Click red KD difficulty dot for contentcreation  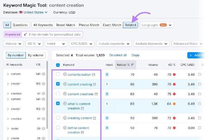pos(174,75)
